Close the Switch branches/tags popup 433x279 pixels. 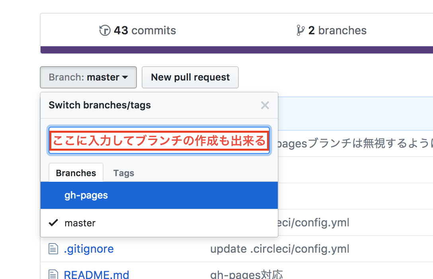(265, 105)
